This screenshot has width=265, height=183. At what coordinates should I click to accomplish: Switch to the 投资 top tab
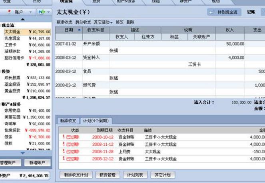coord(96,1)
